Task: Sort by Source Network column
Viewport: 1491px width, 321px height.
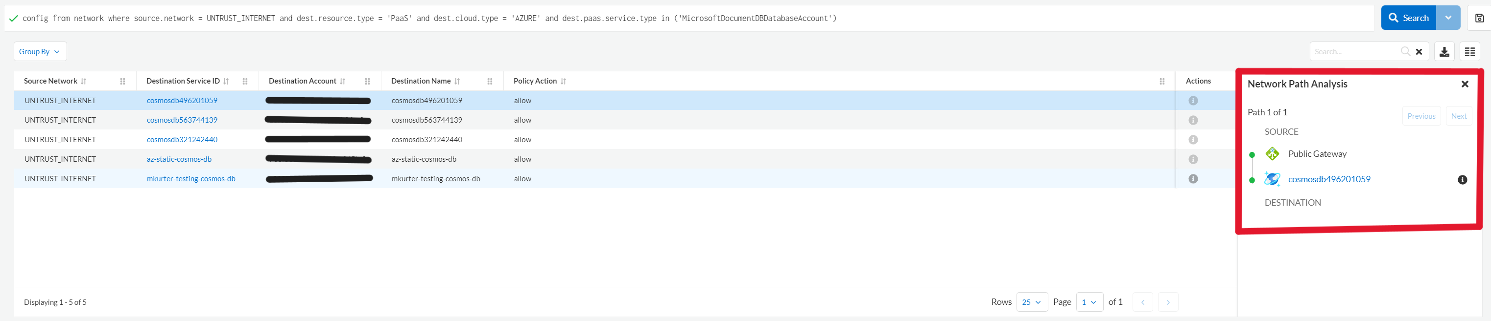Action: tap(84, 82)
